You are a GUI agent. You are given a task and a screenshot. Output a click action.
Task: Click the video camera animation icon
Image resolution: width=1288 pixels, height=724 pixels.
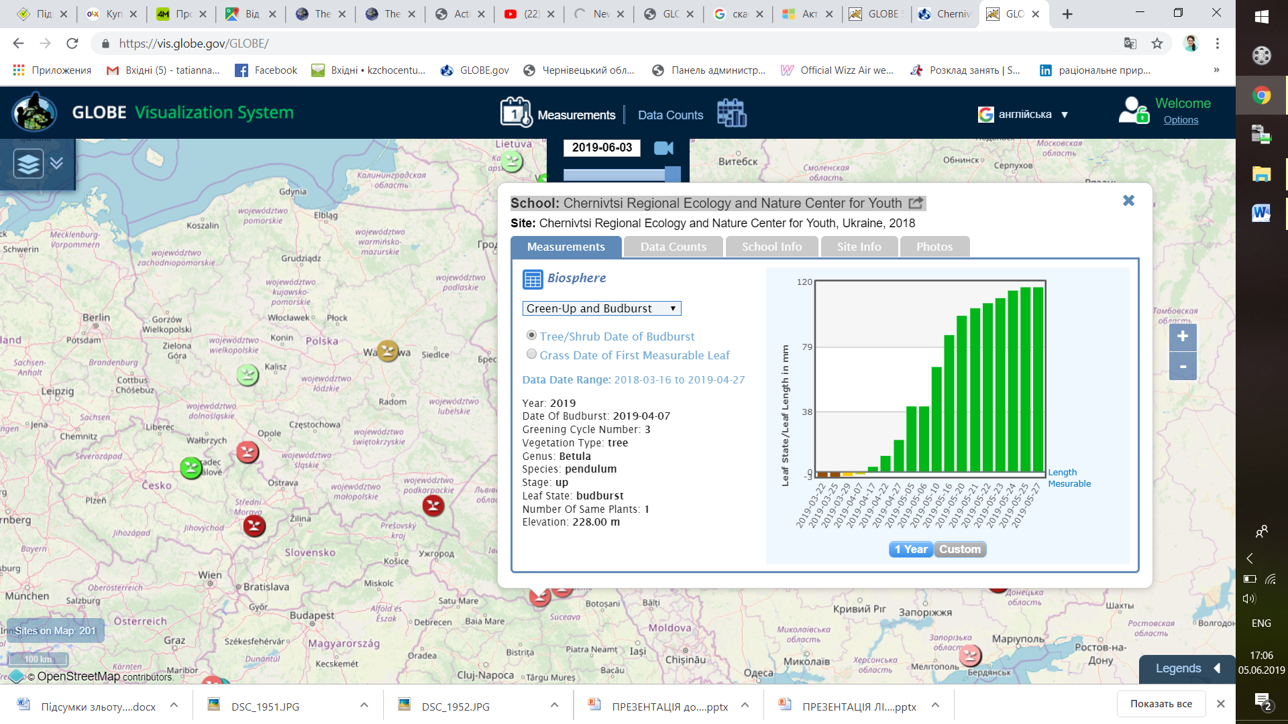point(663,148)
